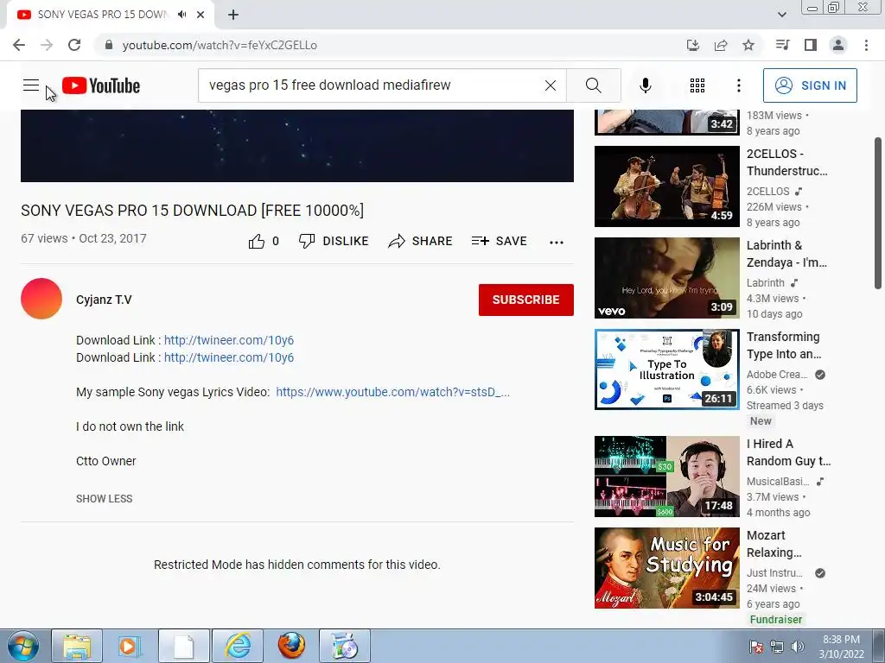
Task: Play the 2CELLOS Thunderstruck thumbnail
Action: [667, 186]
